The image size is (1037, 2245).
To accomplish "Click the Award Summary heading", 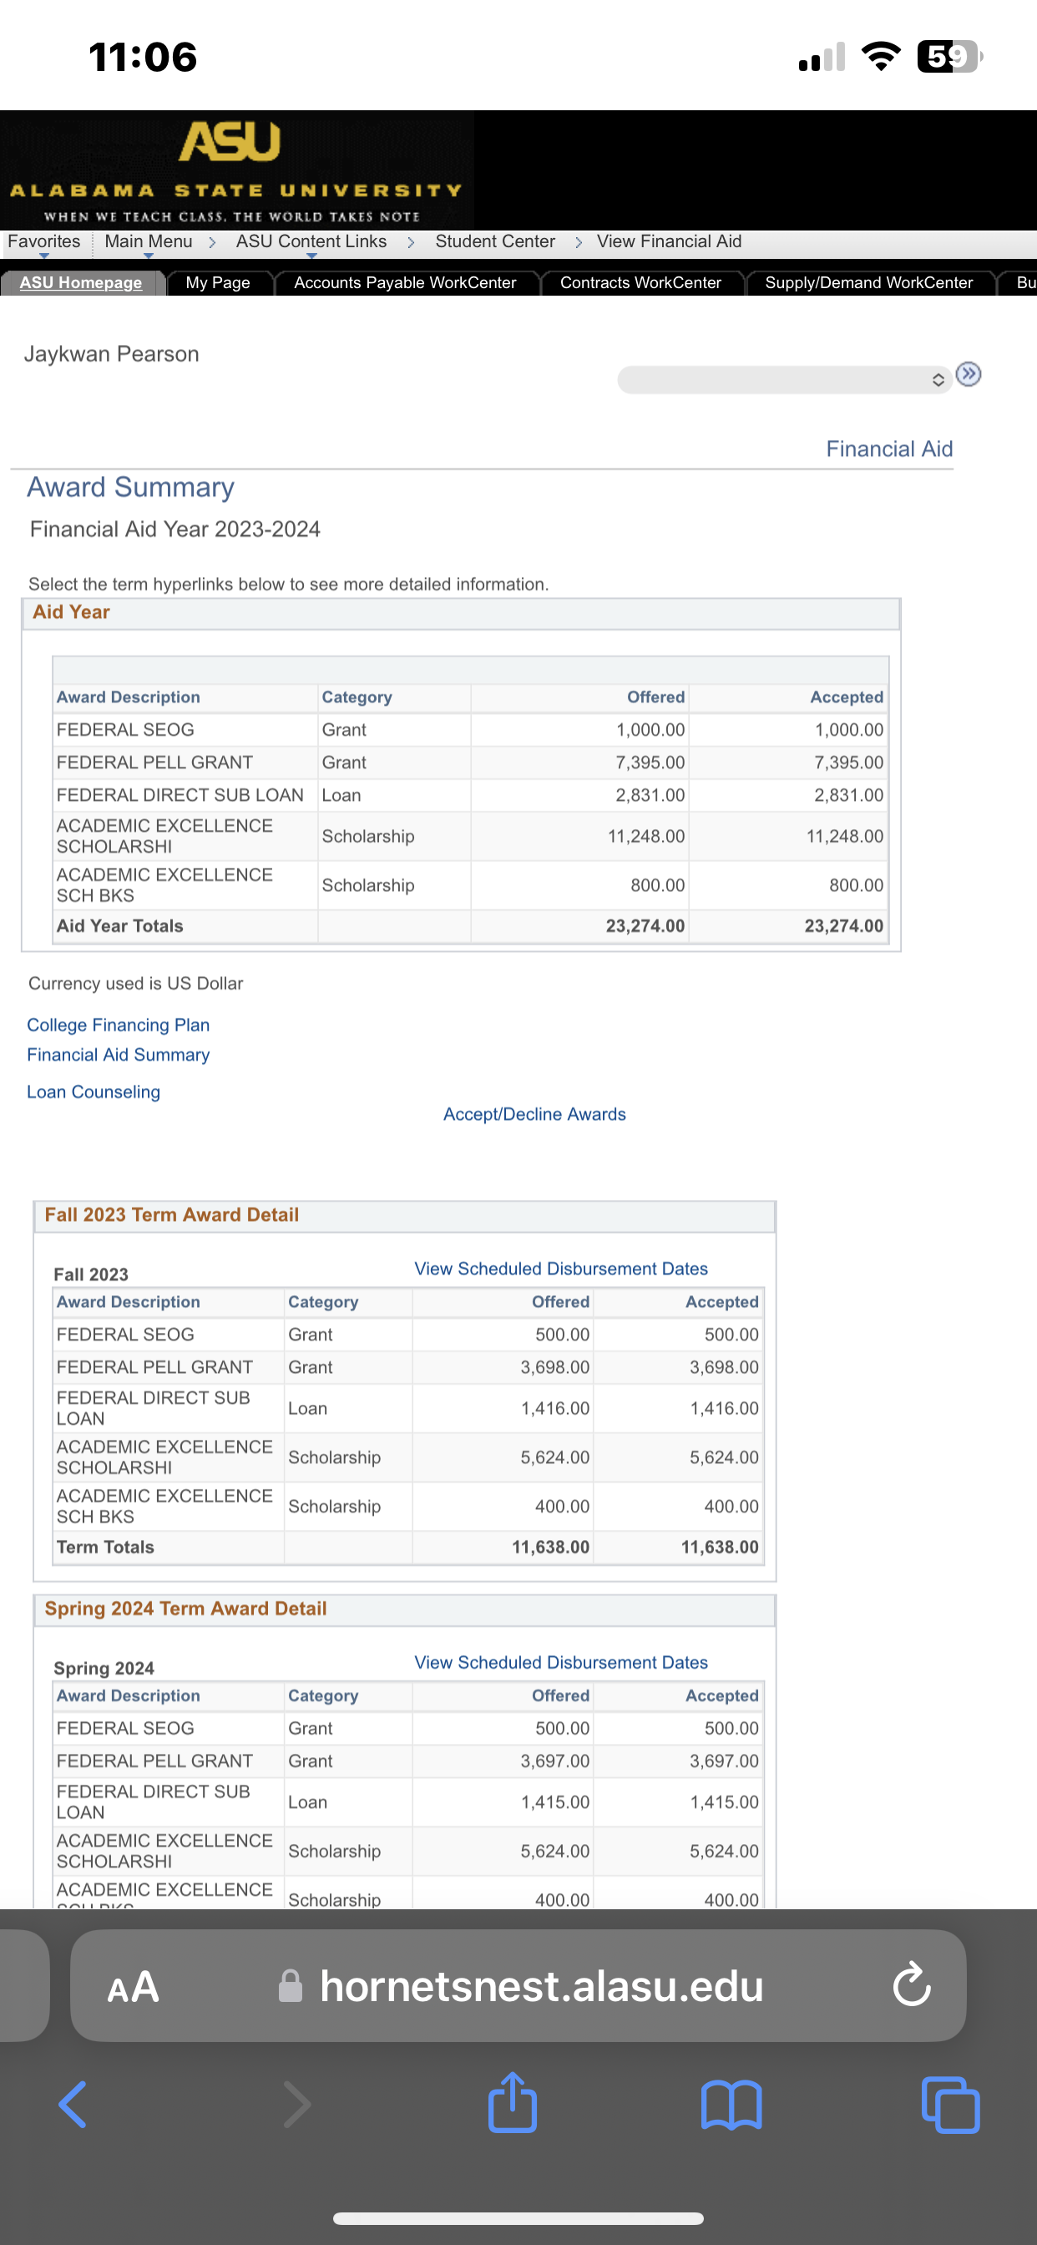I will [x=131, y=487].
